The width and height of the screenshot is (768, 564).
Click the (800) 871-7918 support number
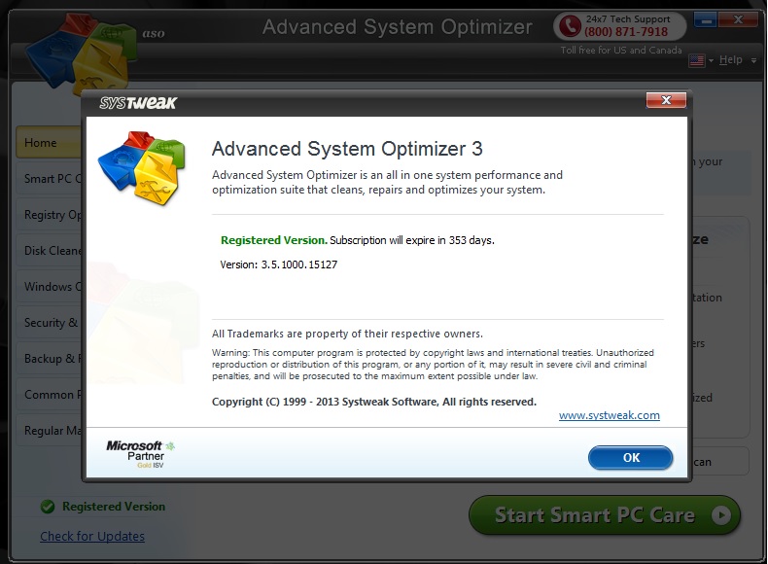pyautogui.click(x=626, y=32)
